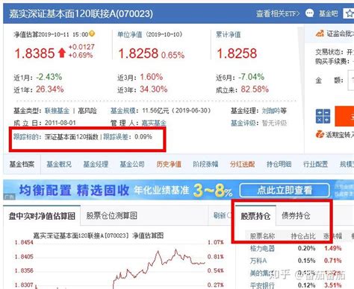Click the 刷新 refresh icon

[x=229, y=215]
